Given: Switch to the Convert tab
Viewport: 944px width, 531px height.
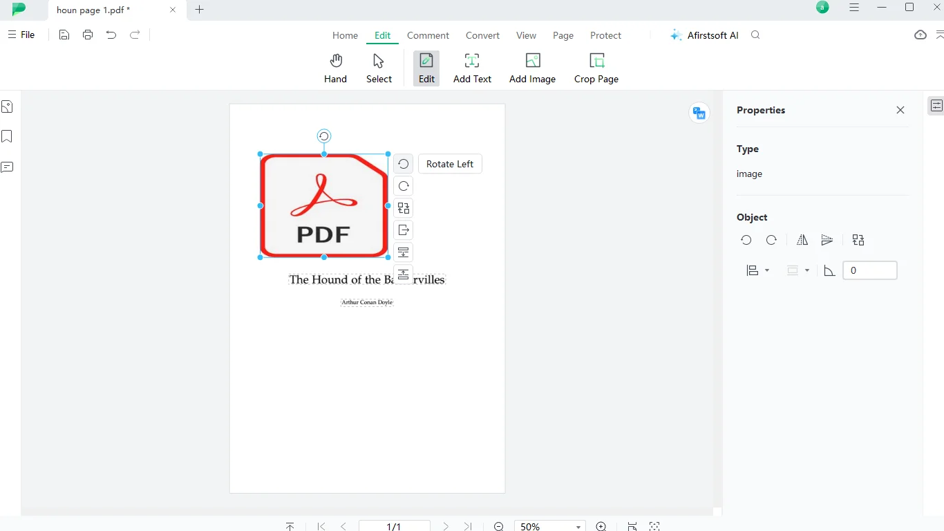Looking at the screenshot, I should (482, 35).
